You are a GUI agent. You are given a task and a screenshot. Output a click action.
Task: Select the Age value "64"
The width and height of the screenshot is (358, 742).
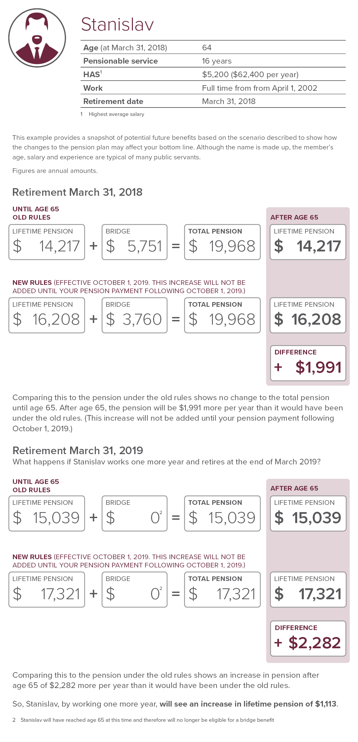(x=207, y=48)
